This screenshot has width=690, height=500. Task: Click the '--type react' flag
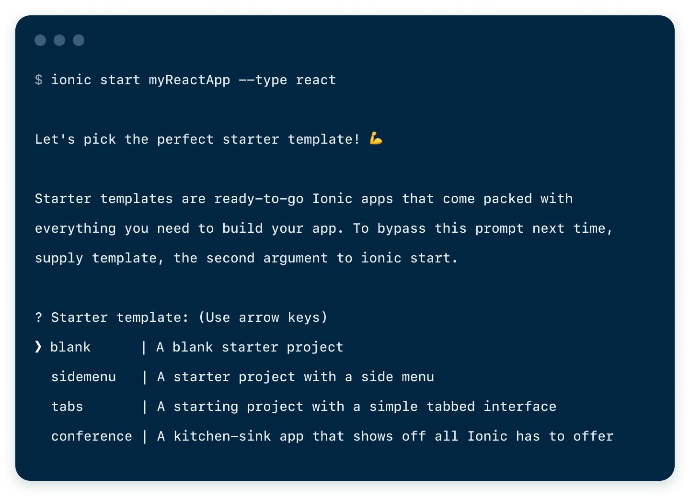287,80
